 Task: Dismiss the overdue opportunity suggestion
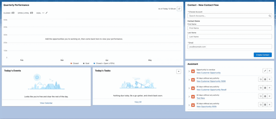(270, 71)
